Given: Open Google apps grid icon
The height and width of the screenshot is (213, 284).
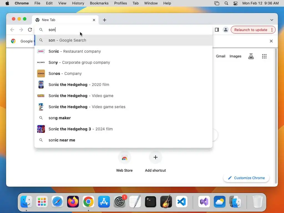Looking at the screenshot, I should (x=264, y=56).
